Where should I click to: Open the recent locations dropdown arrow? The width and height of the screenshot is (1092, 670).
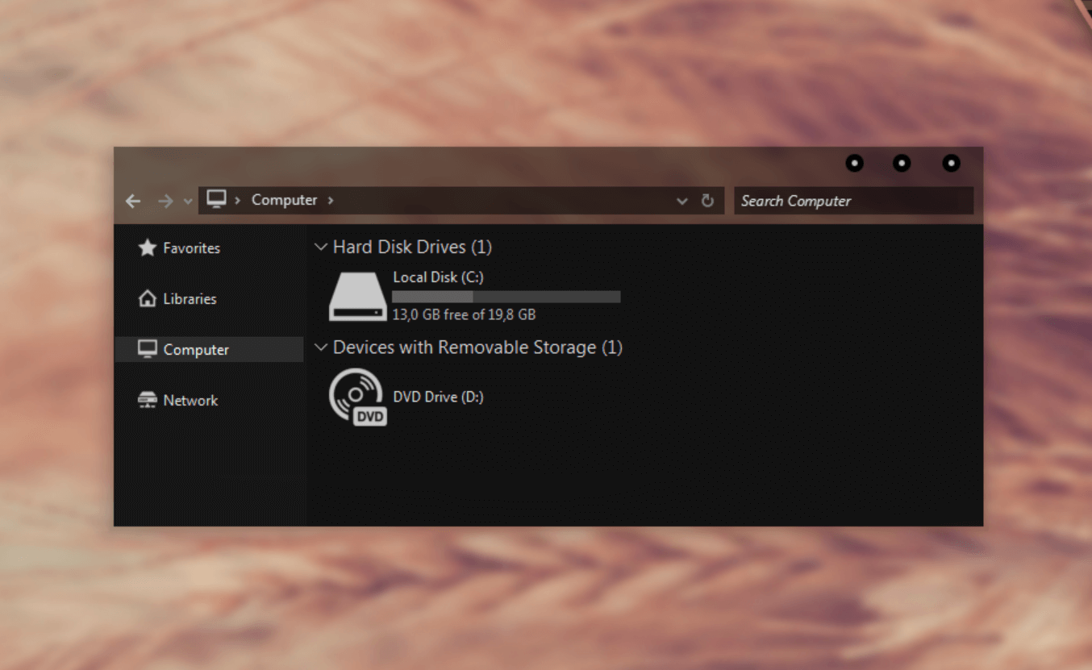click(x=188, y=202)
